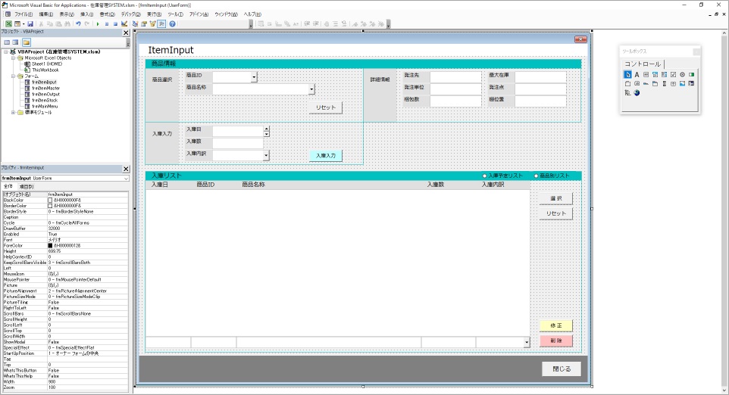
Task: Pick the globe WebBrowser control in the Toolbox
Action: click(637, 93)
